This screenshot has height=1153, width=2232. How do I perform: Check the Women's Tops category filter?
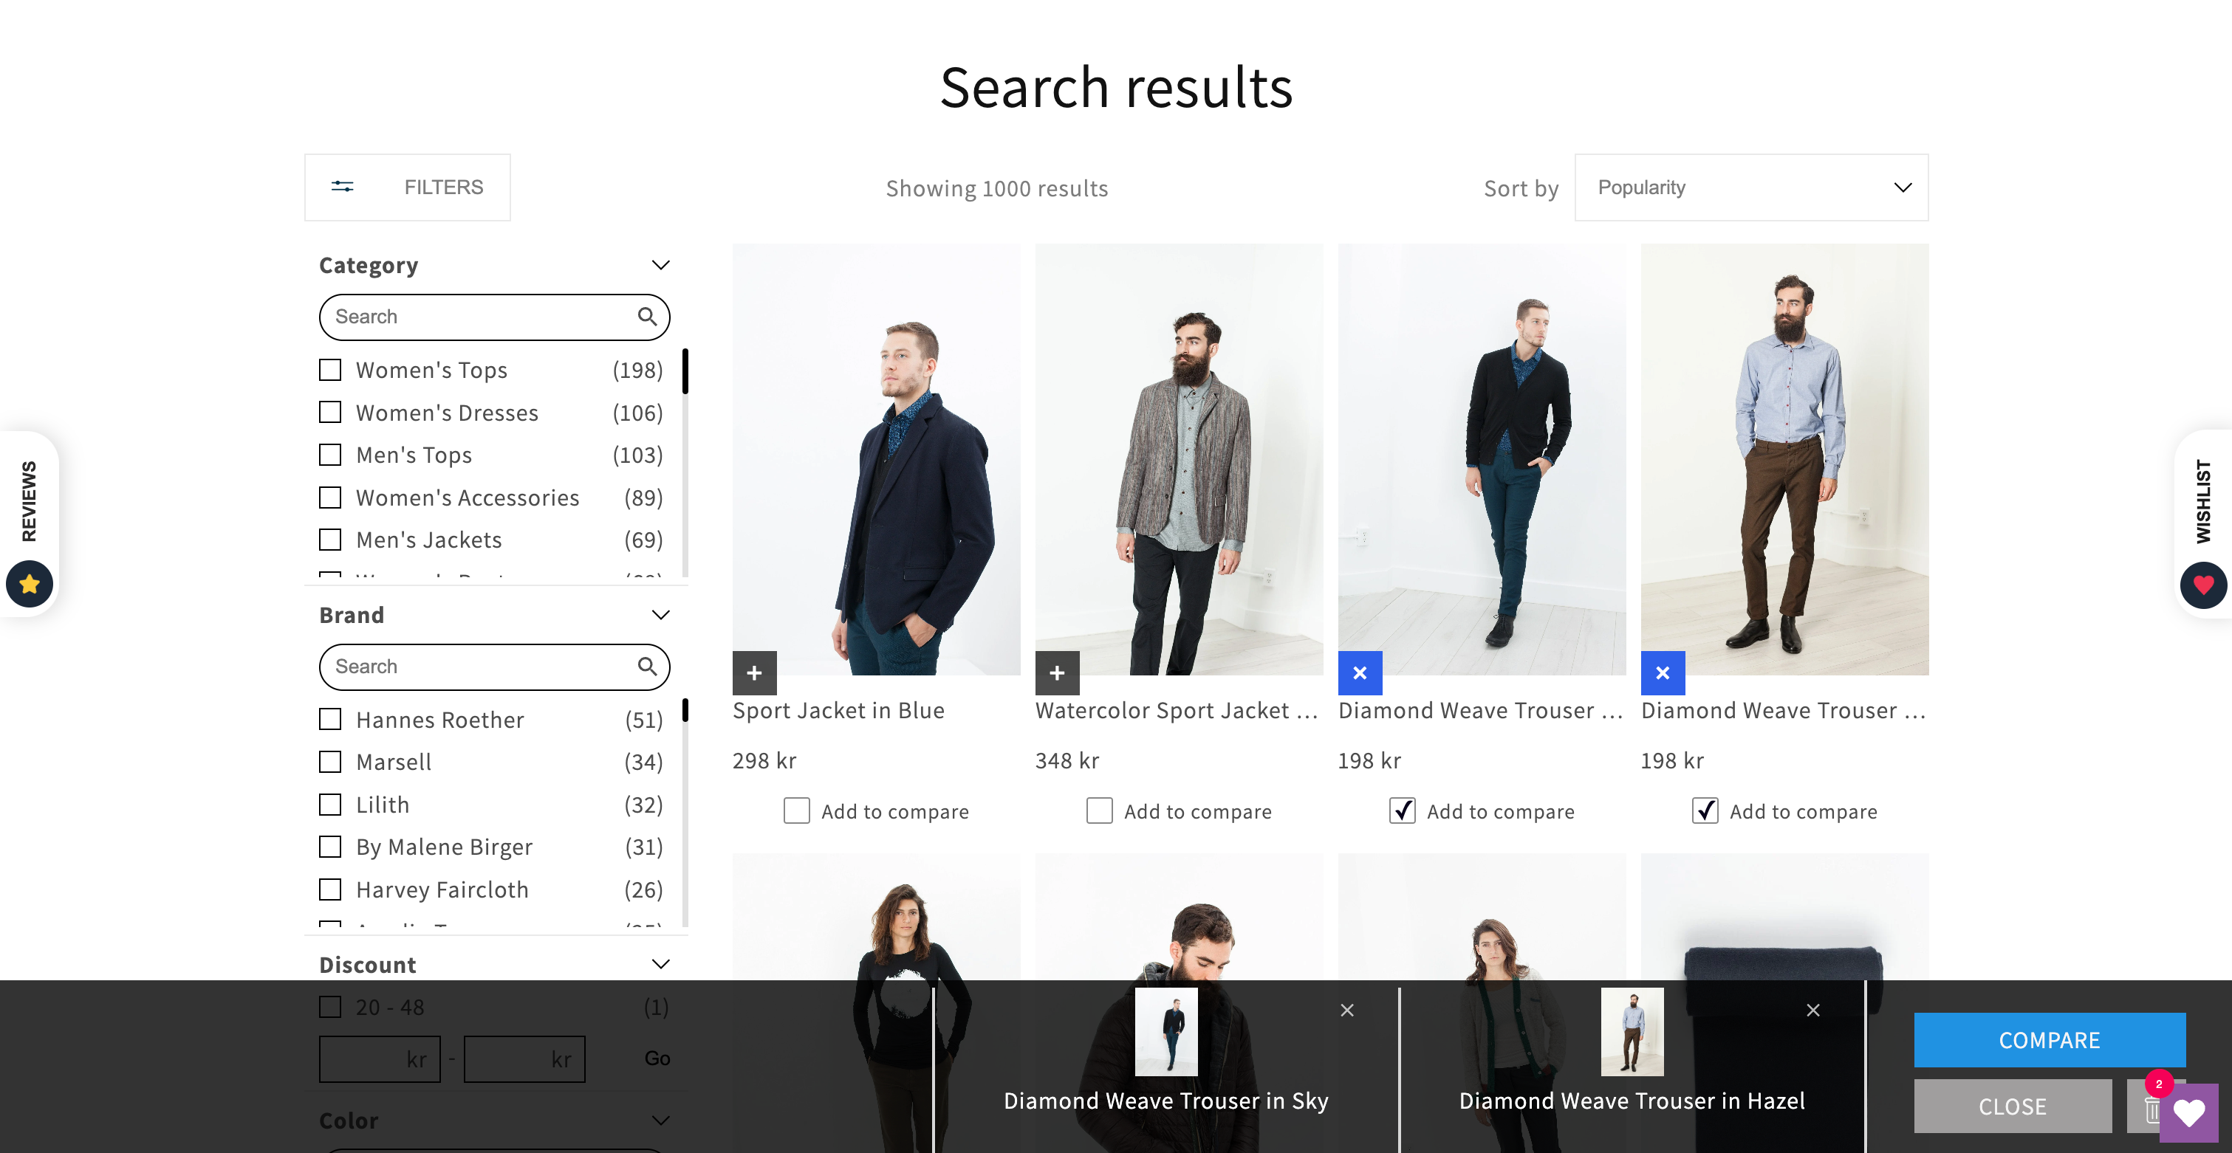pos(330,370)
